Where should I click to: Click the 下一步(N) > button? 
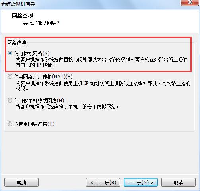click(141, 182)
